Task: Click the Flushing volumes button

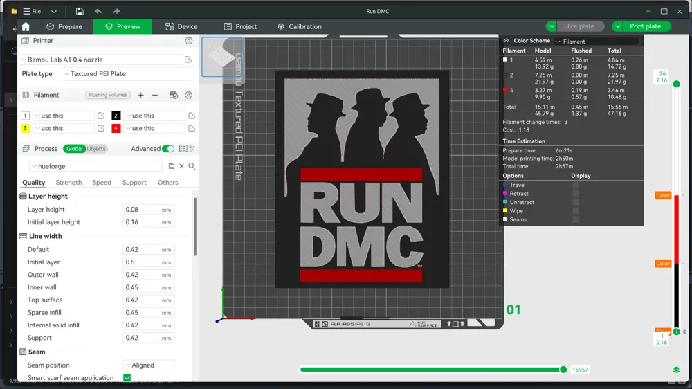Action: (x=108, y=95)
